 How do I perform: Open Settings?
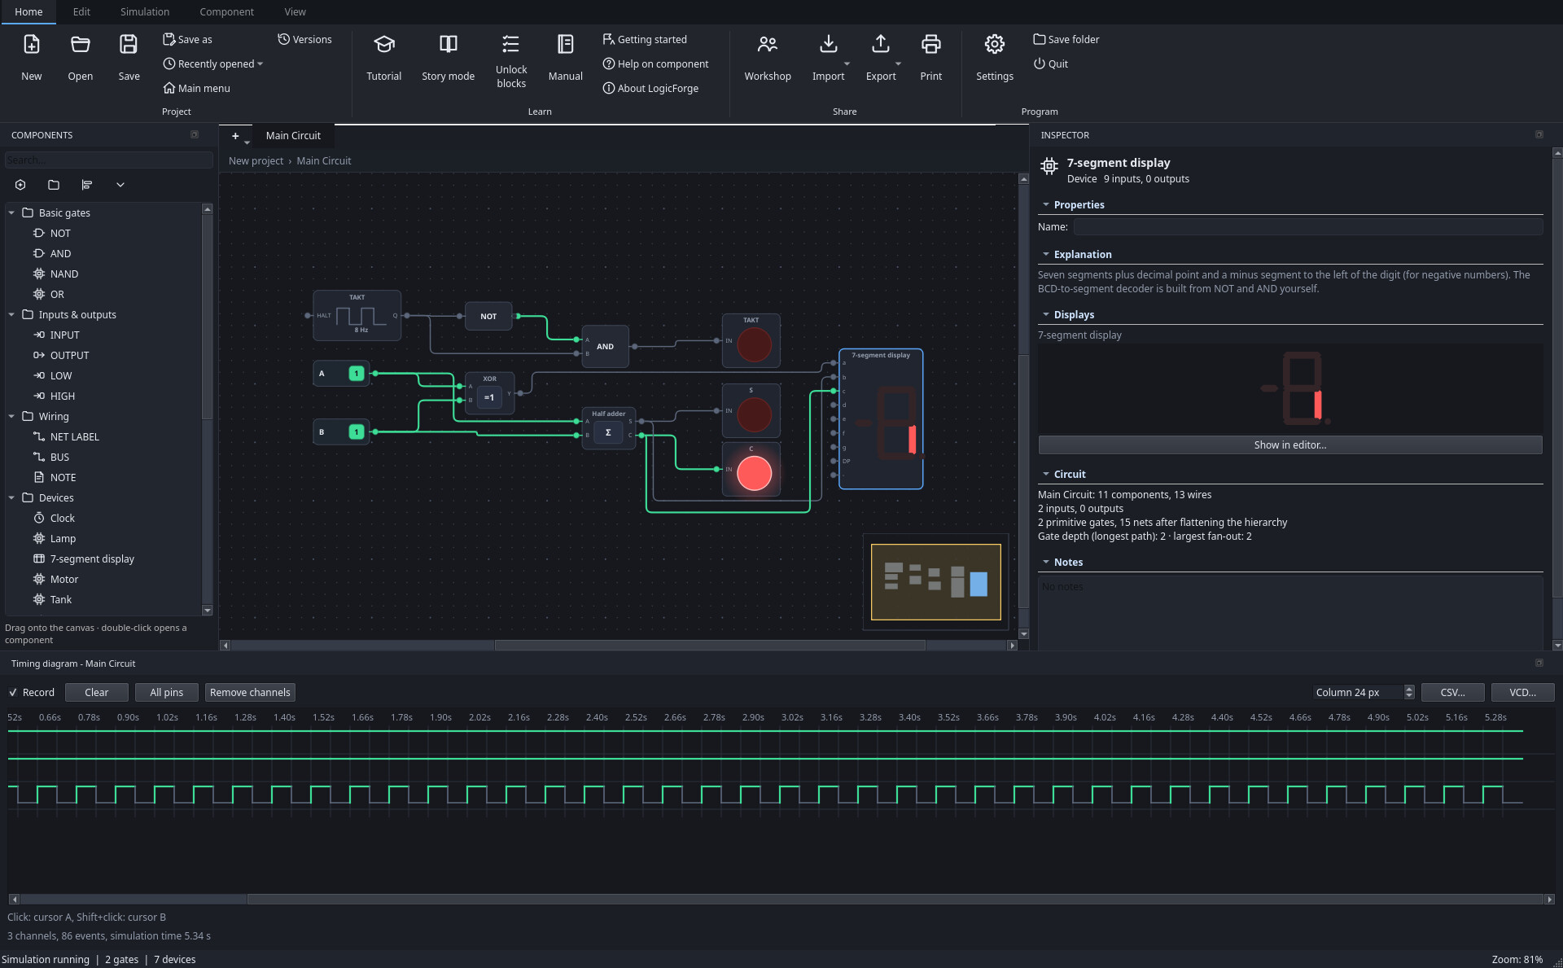(994, 56)
